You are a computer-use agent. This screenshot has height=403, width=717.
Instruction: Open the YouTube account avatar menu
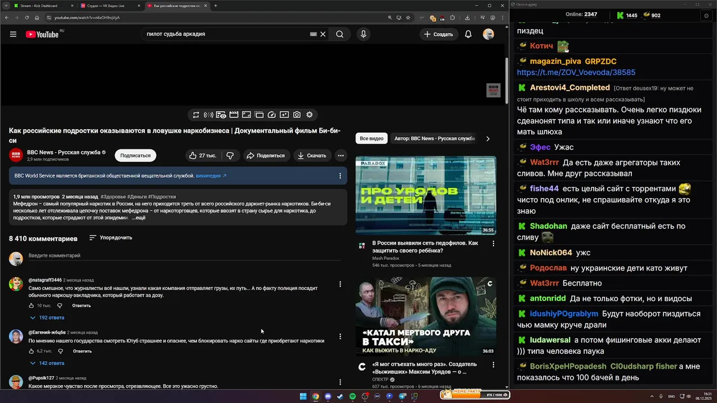(x=488, y=34)
